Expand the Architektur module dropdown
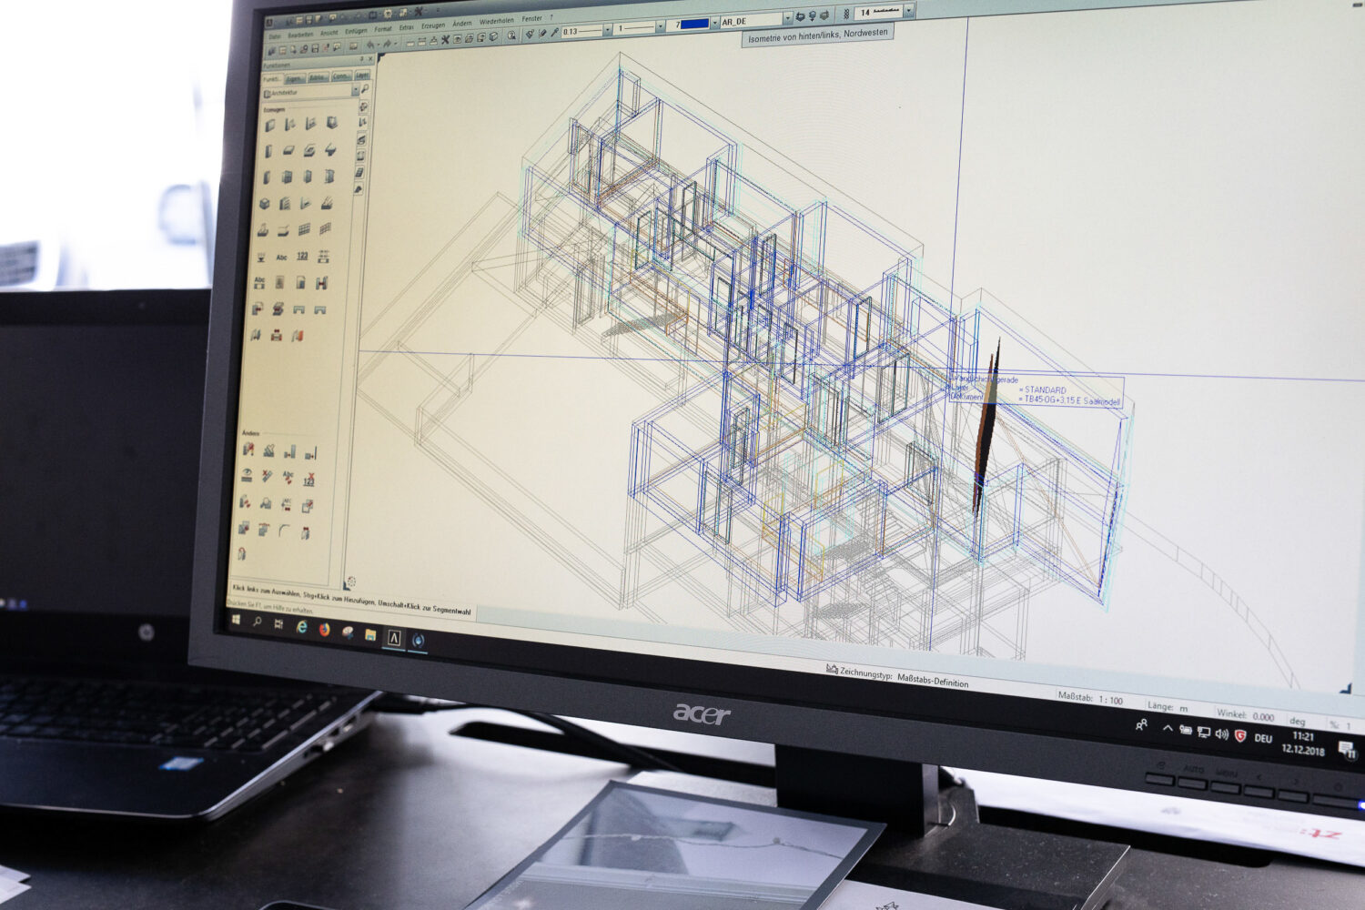This screenshot has height=910, width=1365. (354, 92)
